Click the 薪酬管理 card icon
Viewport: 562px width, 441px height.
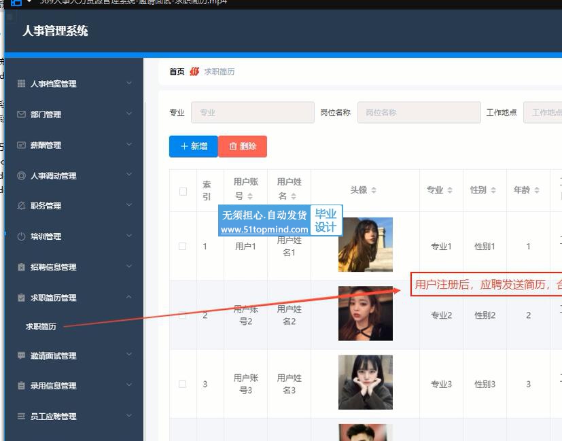click(21, 145)
